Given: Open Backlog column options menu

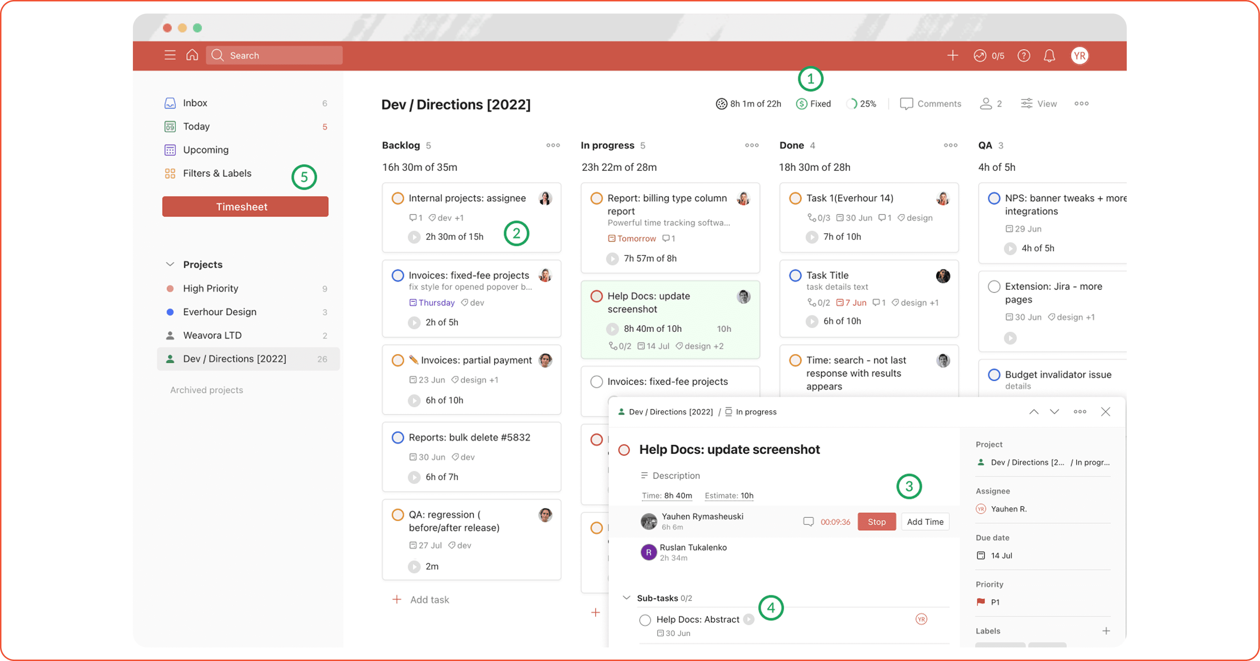Looking at the screenshot, I should tap(553, 145).
